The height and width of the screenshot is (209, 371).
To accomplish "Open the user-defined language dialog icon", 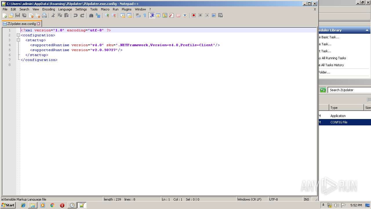I will coord(158,15).
